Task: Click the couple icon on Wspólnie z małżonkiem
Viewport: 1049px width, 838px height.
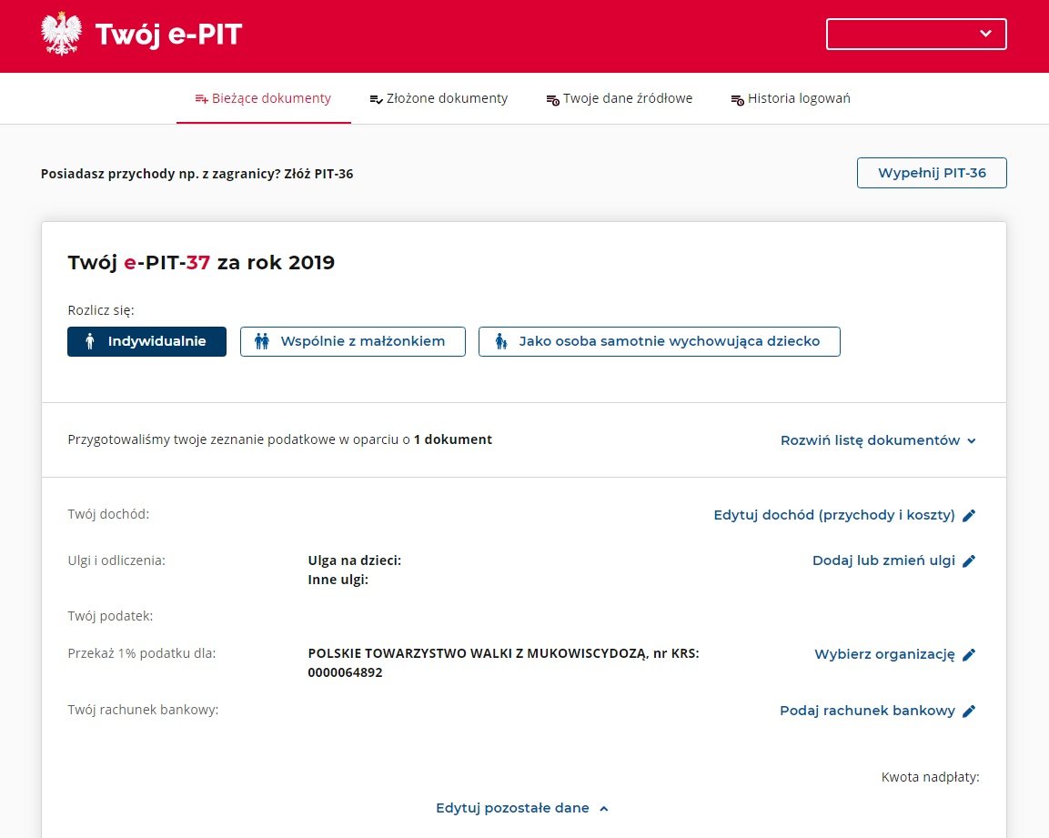Action: tap(262, 341)
